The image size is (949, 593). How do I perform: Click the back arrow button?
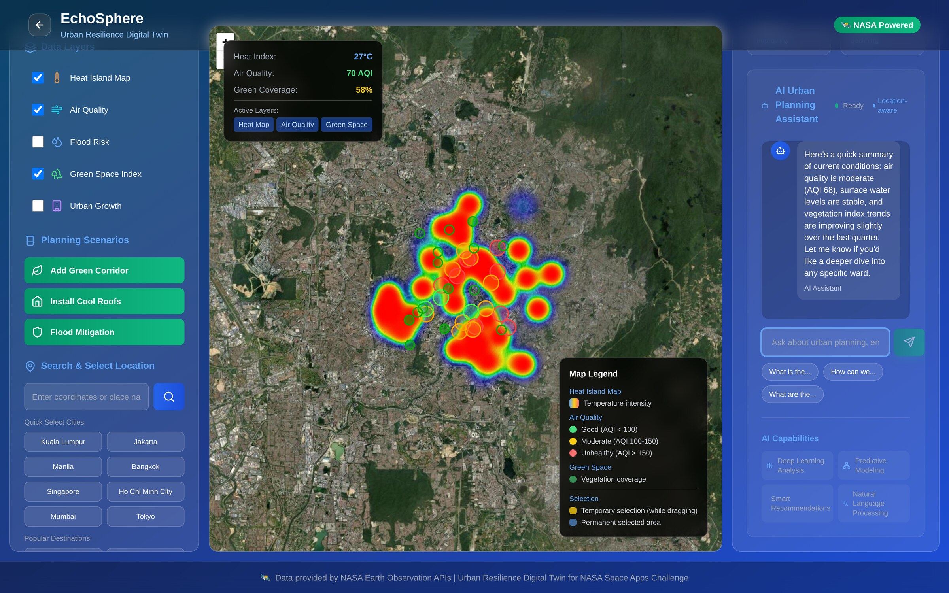40,25
